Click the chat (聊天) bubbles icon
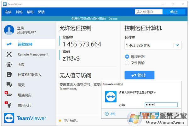 point(9,85)
